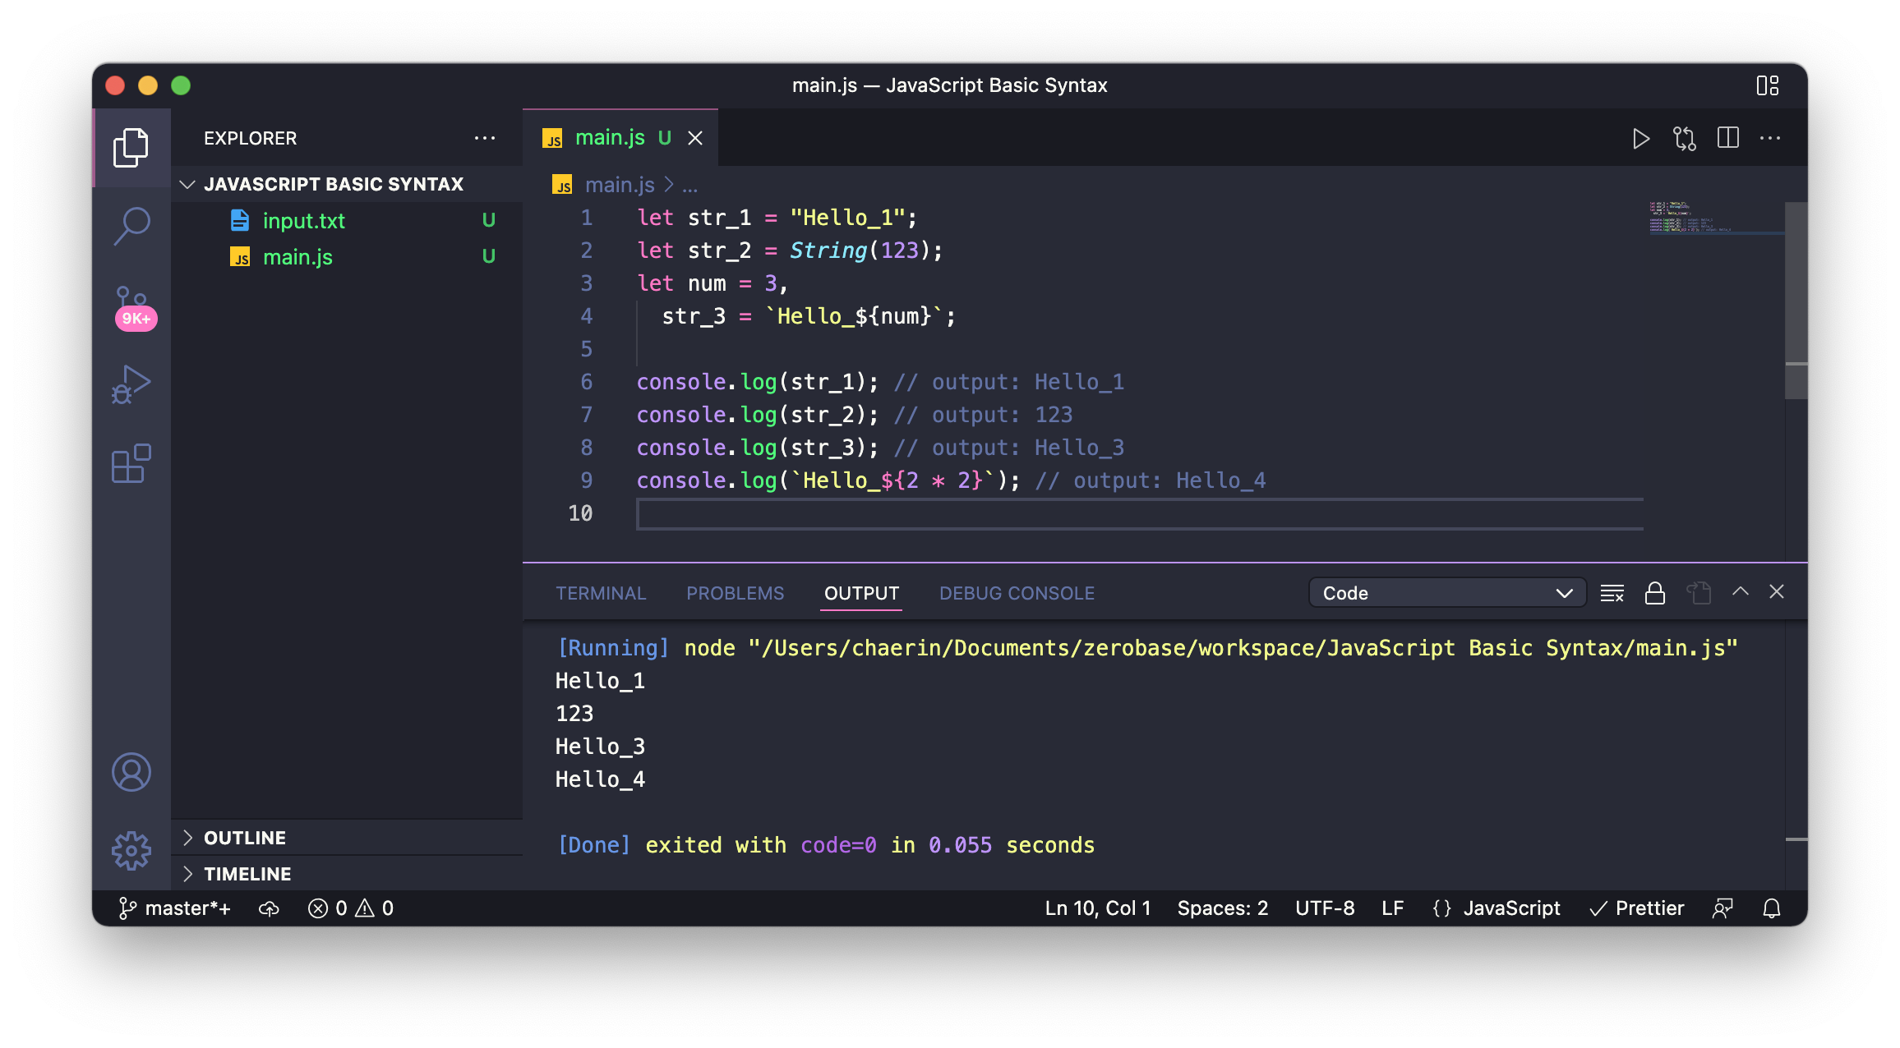The height and width of the screenshot is (1048, 1900).
Task: Click the Open Changes compare icon
Action: click(x=1684, y=139)
